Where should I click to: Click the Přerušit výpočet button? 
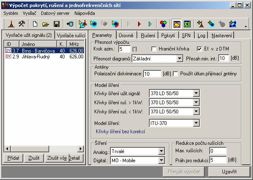pyautogui.click(x=184, y=172)
